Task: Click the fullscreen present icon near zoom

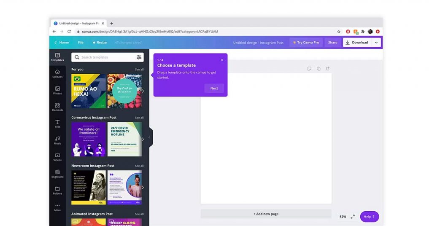Action: point(353,217)
